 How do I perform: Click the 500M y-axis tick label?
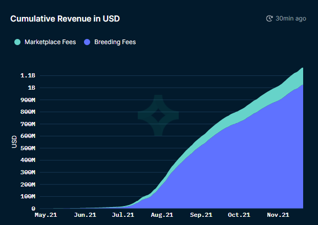[28, 148]
